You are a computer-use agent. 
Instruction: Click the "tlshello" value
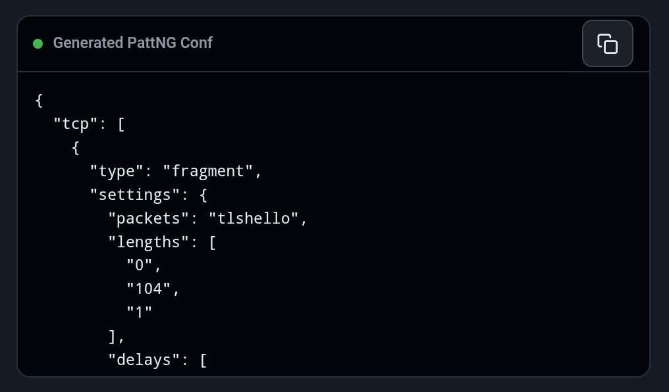click(x=254, y=218)
